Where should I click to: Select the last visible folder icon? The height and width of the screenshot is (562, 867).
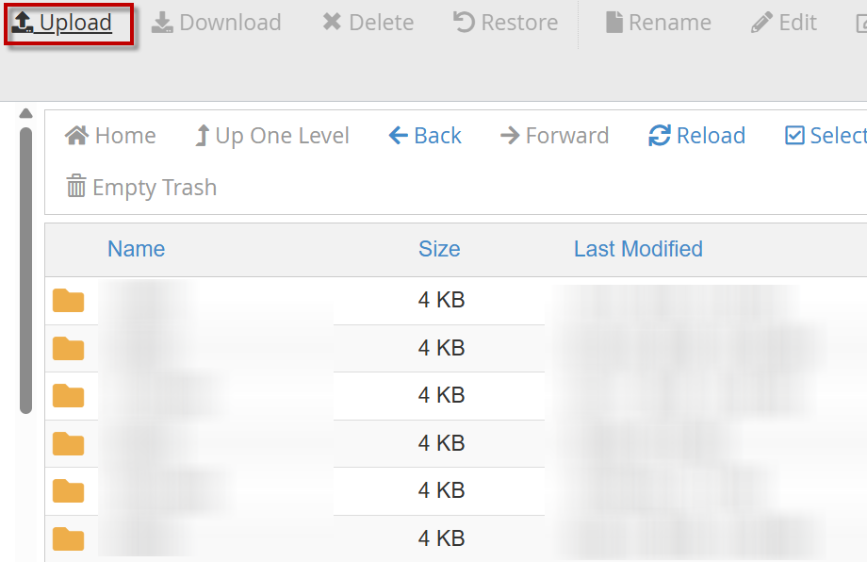coord(68,539)
